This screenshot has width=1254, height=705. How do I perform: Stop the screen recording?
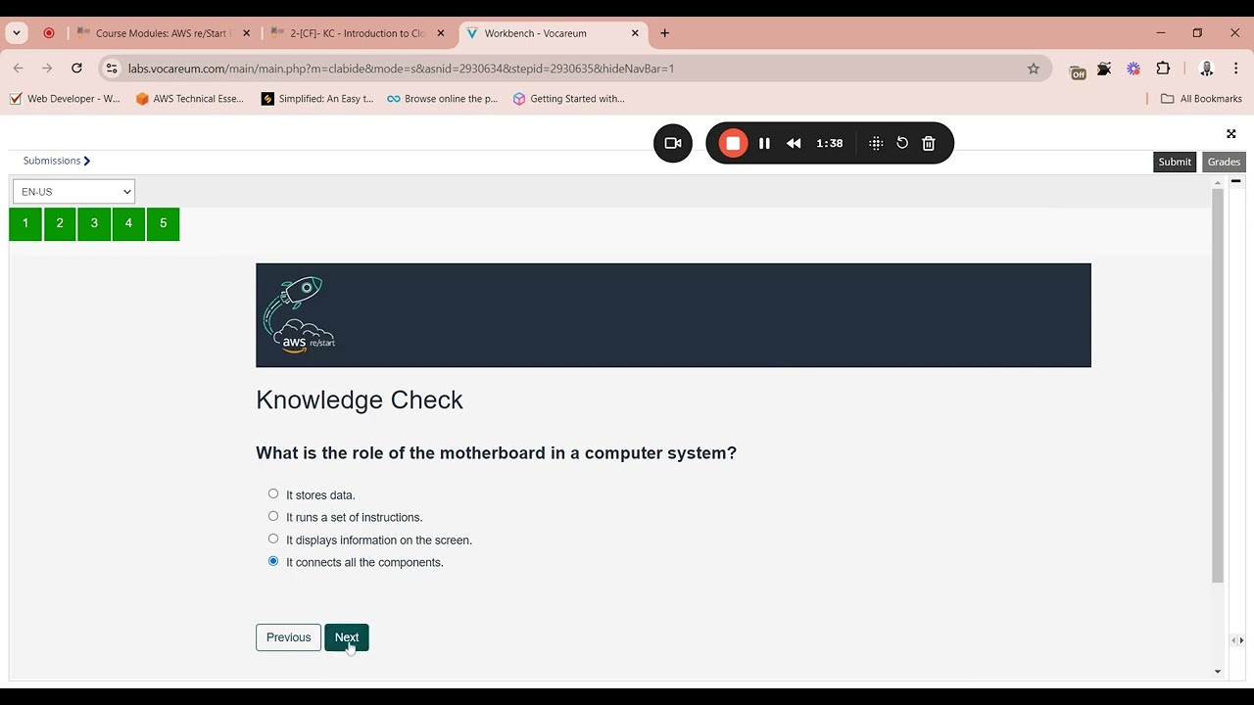click(x=733, y=143)
